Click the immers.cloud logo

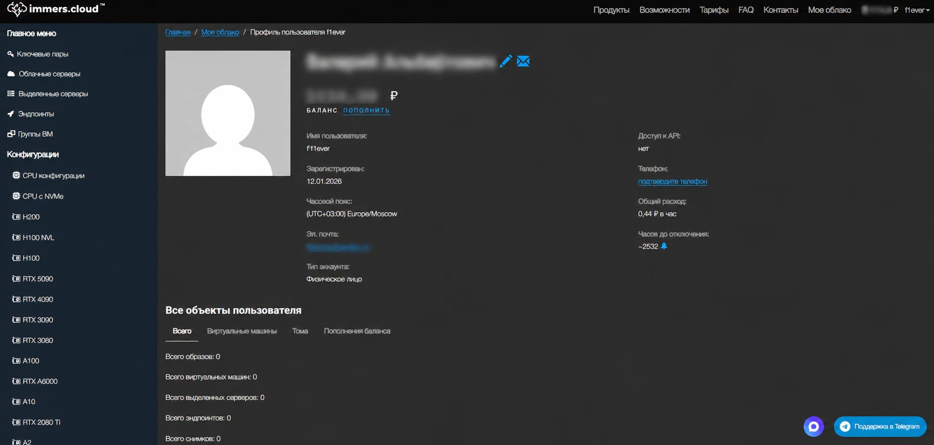(56, 9)
